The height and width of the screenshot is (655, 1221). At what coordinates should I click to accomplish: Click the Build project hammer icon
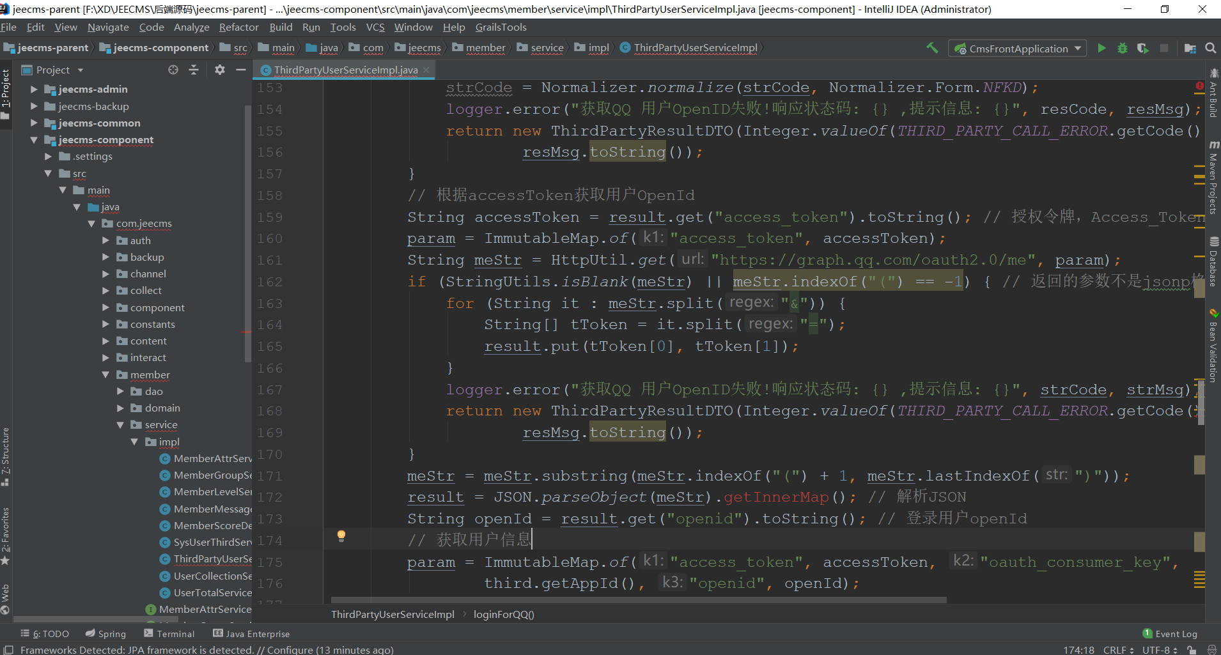933,48
